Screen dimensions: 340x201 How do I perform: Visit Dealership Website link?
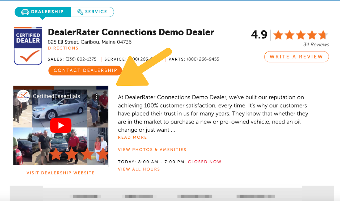click(61, 173)
